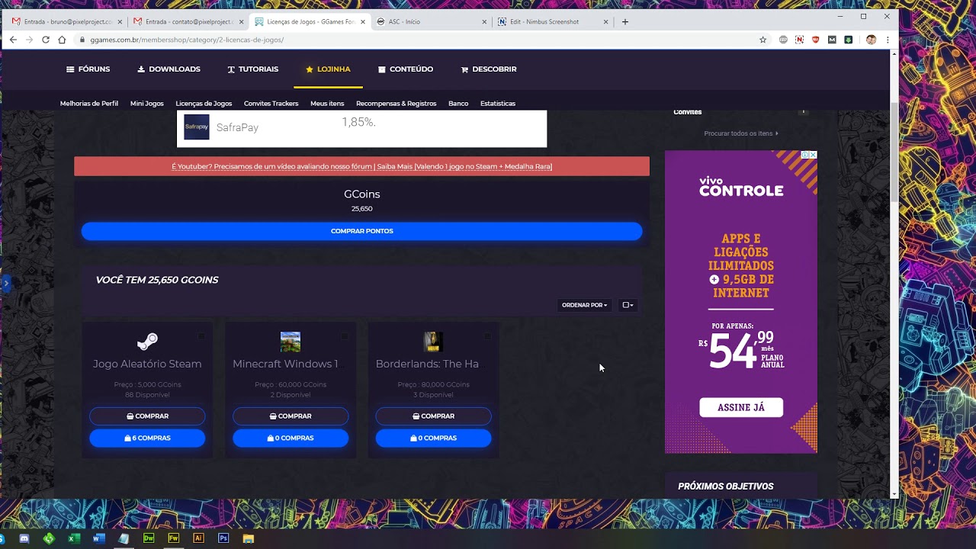Screen dimensions: 976x549
Task: Click Assine Já on the Vivo ad
Action: tap(741, 408)
